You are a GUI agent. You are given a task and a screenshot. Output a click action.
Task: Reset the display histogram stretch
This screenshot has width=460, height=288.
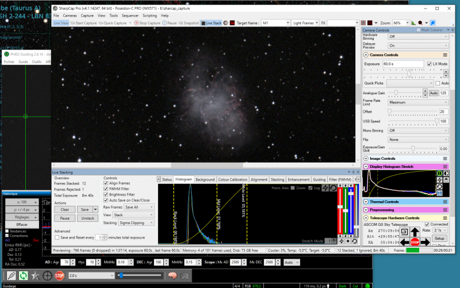point(439,186)
